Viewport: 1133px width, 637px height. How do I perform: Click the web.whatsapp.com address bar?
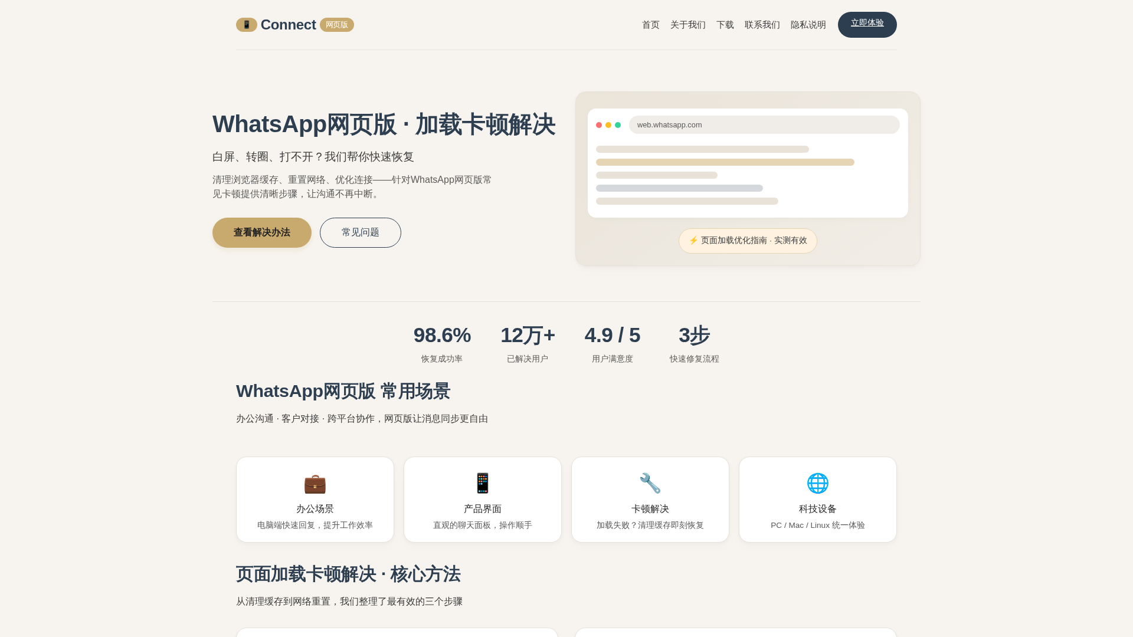pos(764,125)
